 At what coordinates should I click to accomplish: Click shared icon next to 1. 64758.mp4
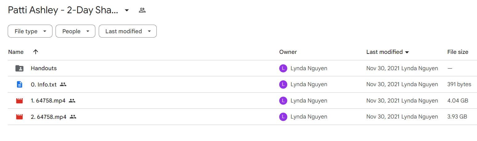click(72, 101)
